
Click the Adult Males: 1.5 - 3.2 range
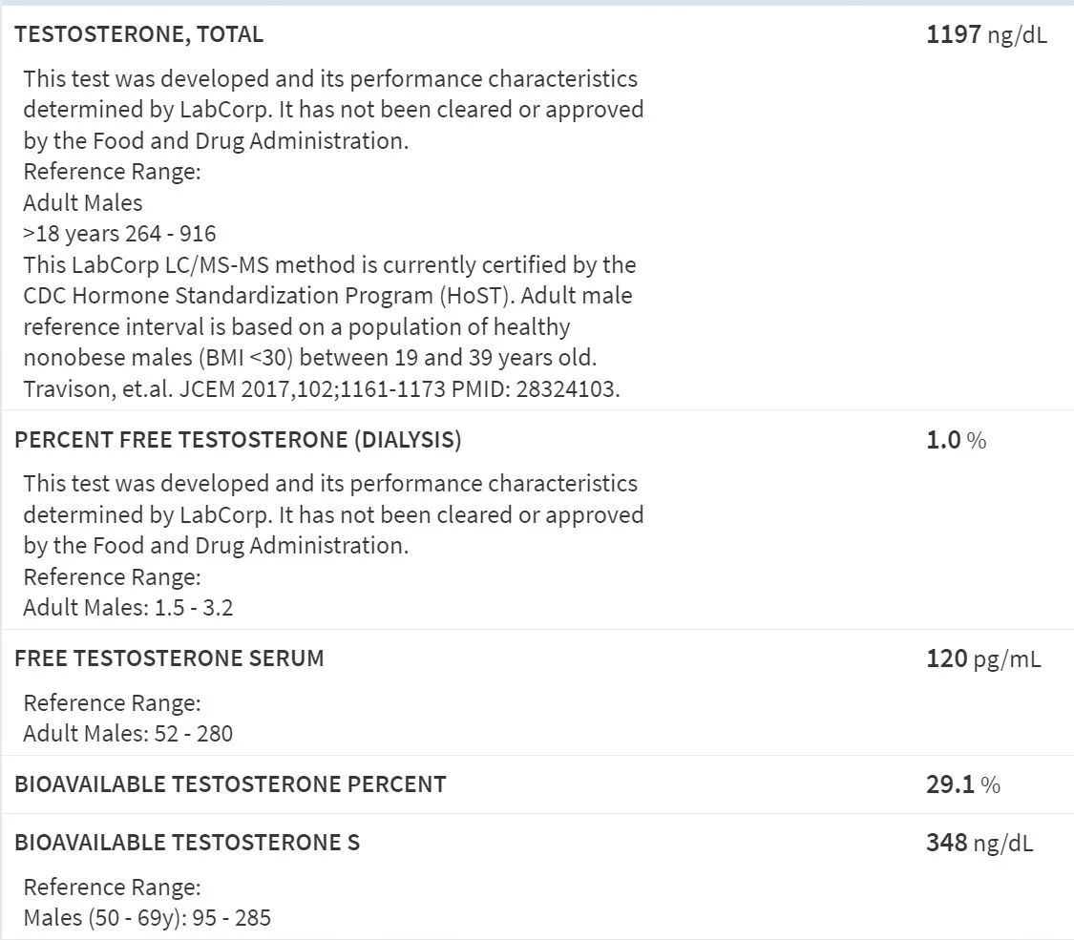(128, 607)
